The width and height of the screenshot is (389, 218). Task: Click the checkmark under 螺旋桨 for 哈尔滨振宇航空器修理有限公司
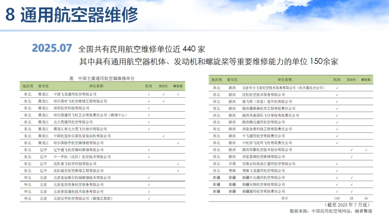(x=178, y=143)
